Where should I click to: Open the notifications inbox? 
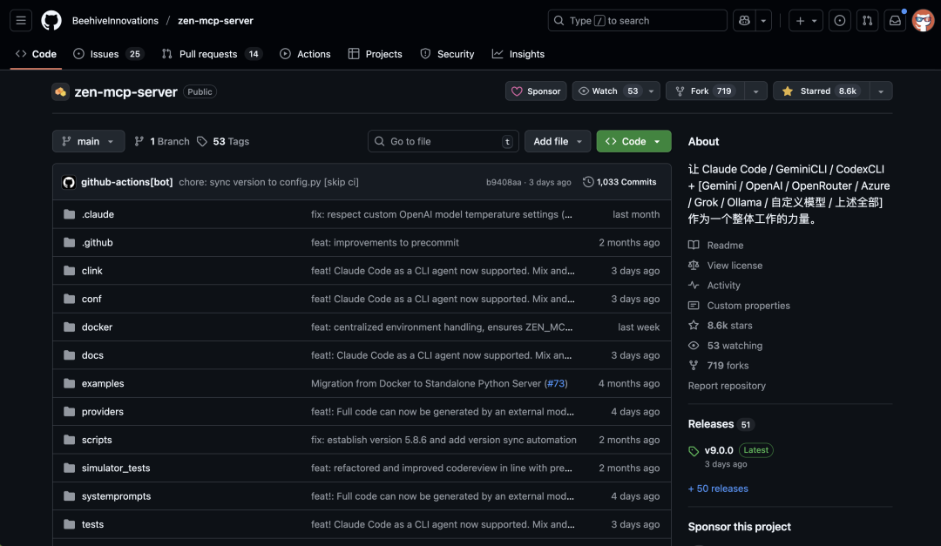click(x=895, y=20)
